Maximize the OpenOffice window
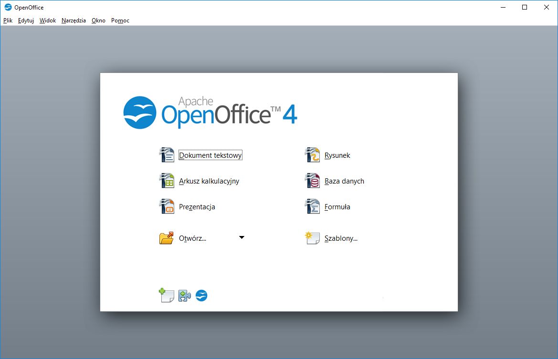Screen dimensions: 558x359 [x=525, y=7]
